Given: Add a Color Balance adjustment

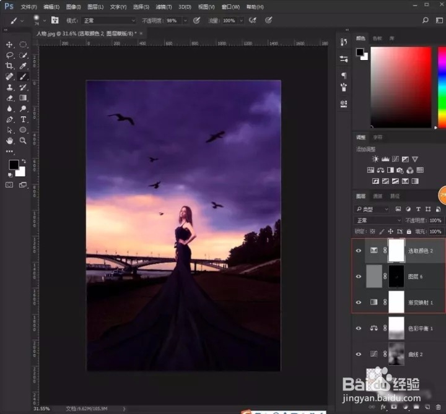Looking at the screenshot, I should point(380,170).
